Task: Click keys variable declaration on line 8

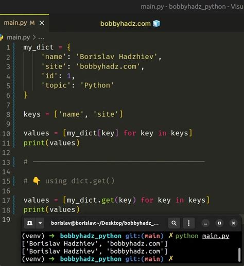Action: [32, 114]
